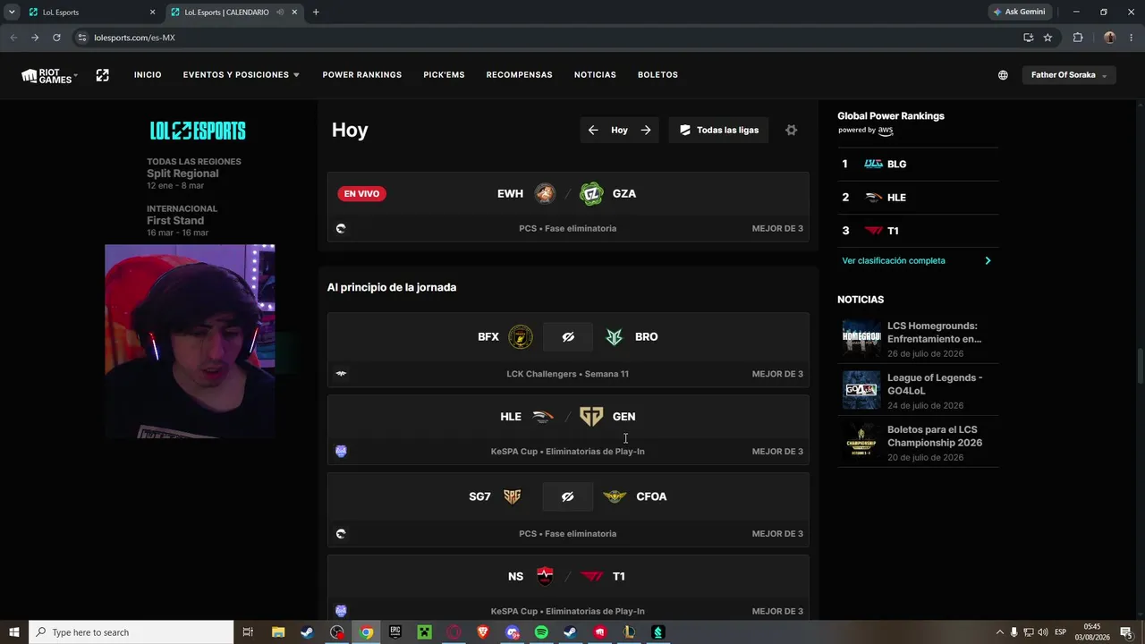Open the tab search dropdown
The height and width of the screenshot is (644, 1145).
12,13
